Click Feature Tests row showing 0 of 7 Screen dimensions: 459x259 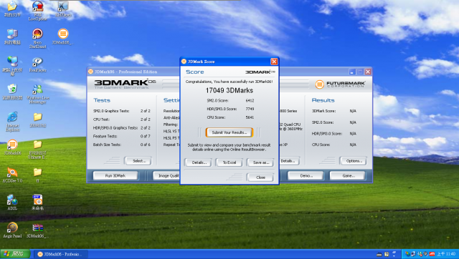(122, 137)
